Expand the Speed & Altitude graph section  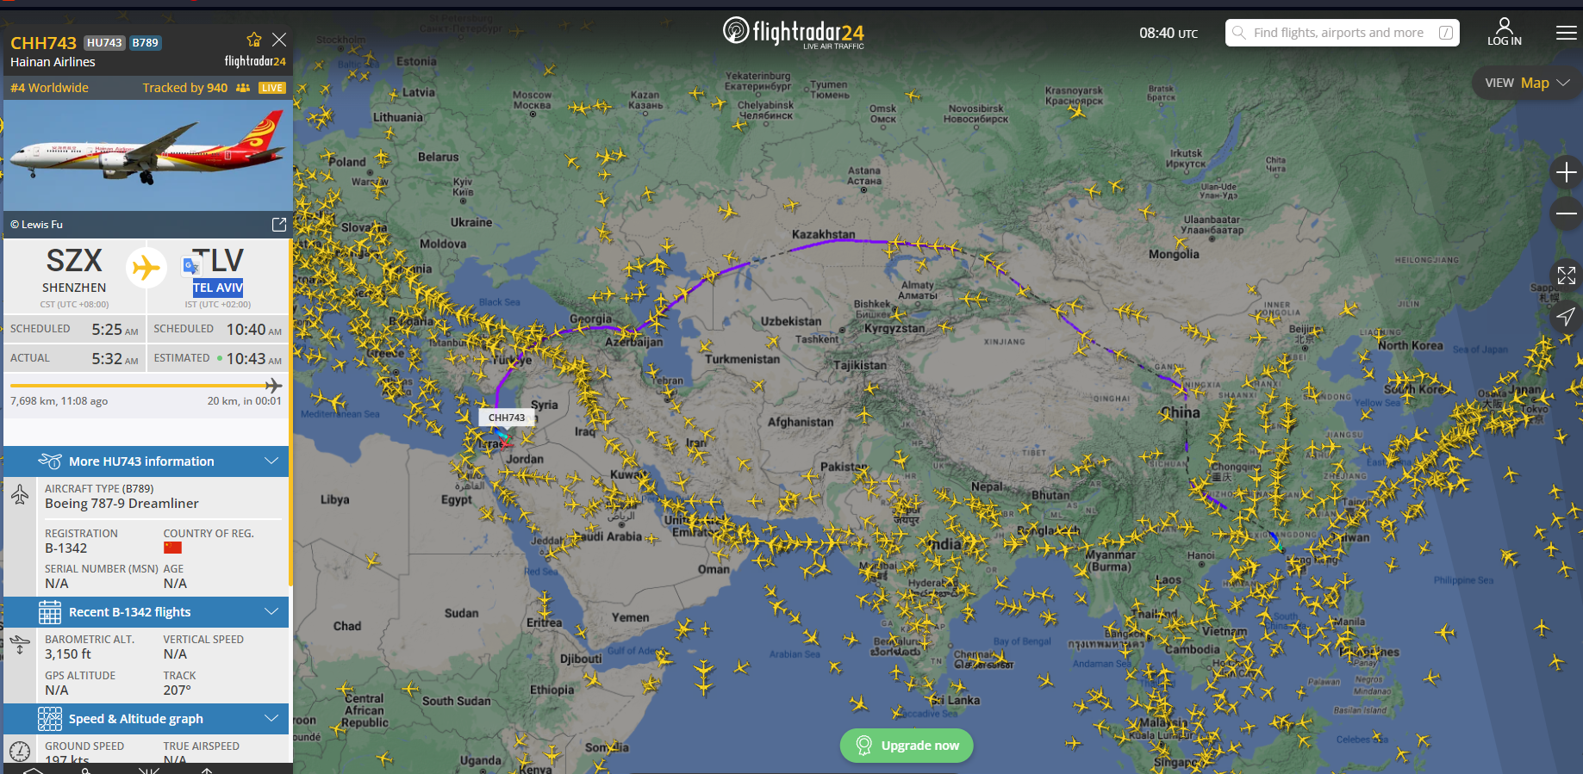click(x=146, y=719)
